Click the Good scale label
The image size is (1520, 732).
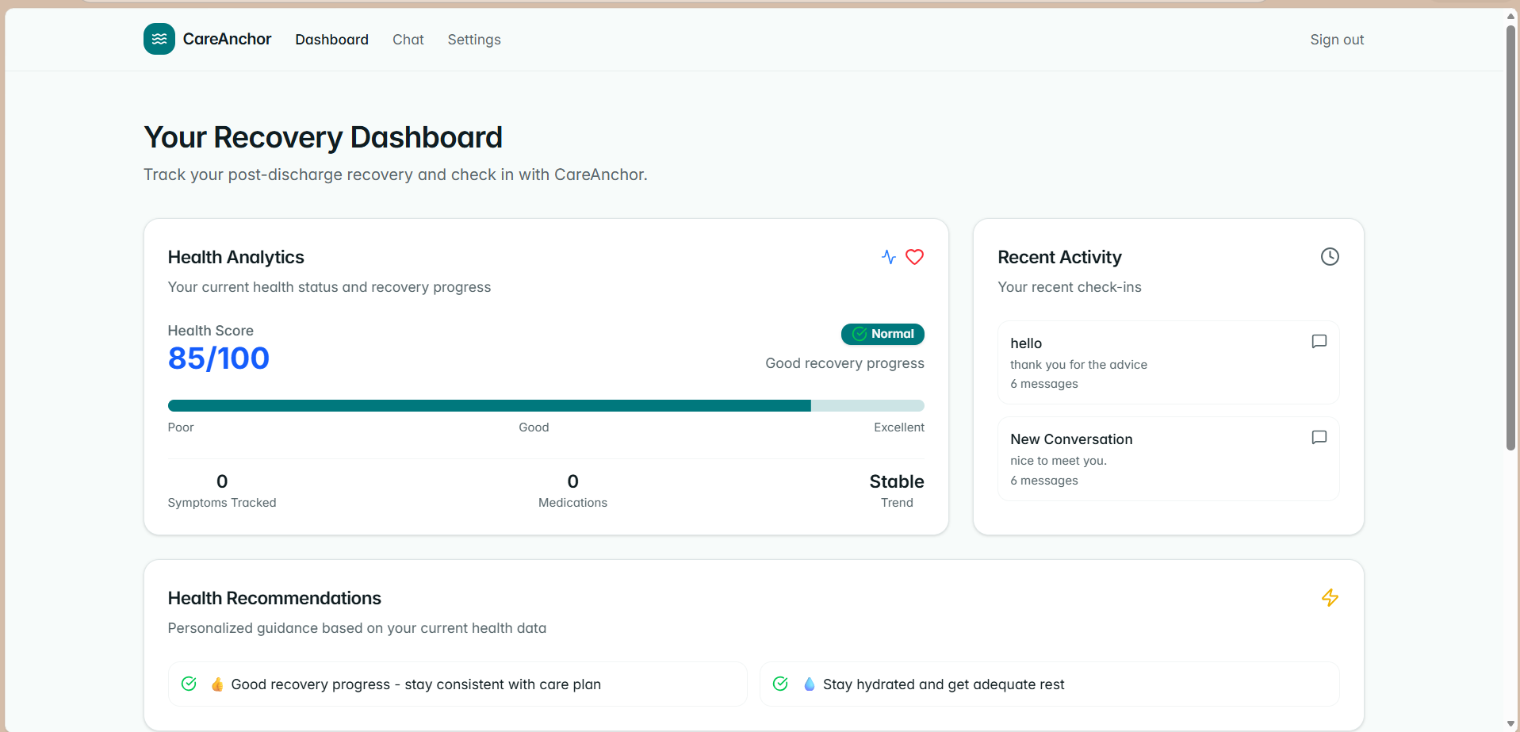(x=534, y=427)
